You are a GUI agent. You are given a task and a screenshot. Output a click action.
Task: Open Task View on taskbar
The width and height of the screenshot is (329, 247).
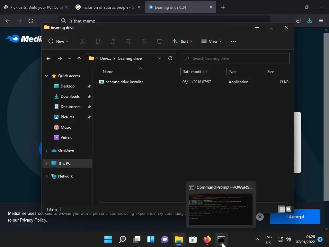pyautogui.click(x=137, y=239)
